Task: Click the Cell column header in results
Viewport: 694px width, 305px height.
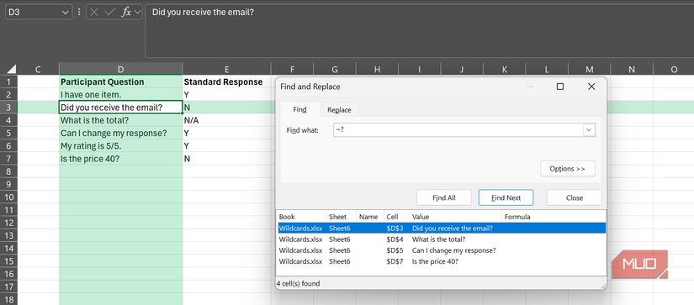Action: point(396,217)
